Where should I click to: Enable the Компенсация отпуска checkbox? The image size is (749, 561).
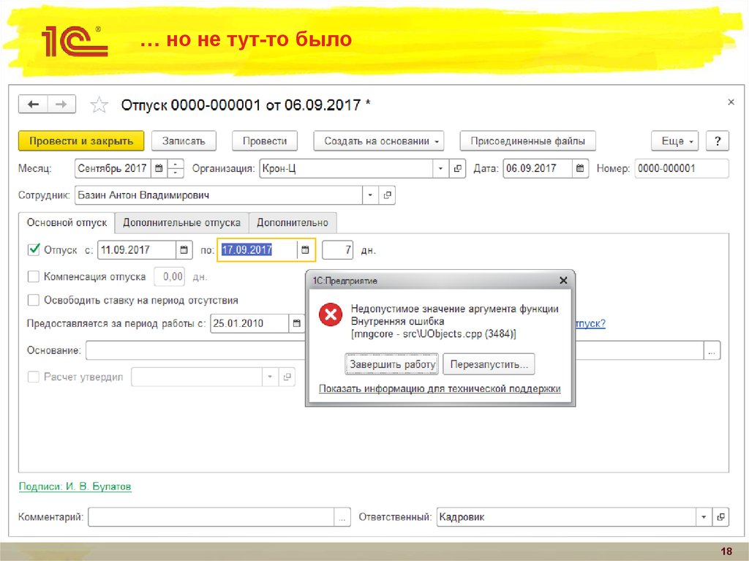click(x=32, y=276)
